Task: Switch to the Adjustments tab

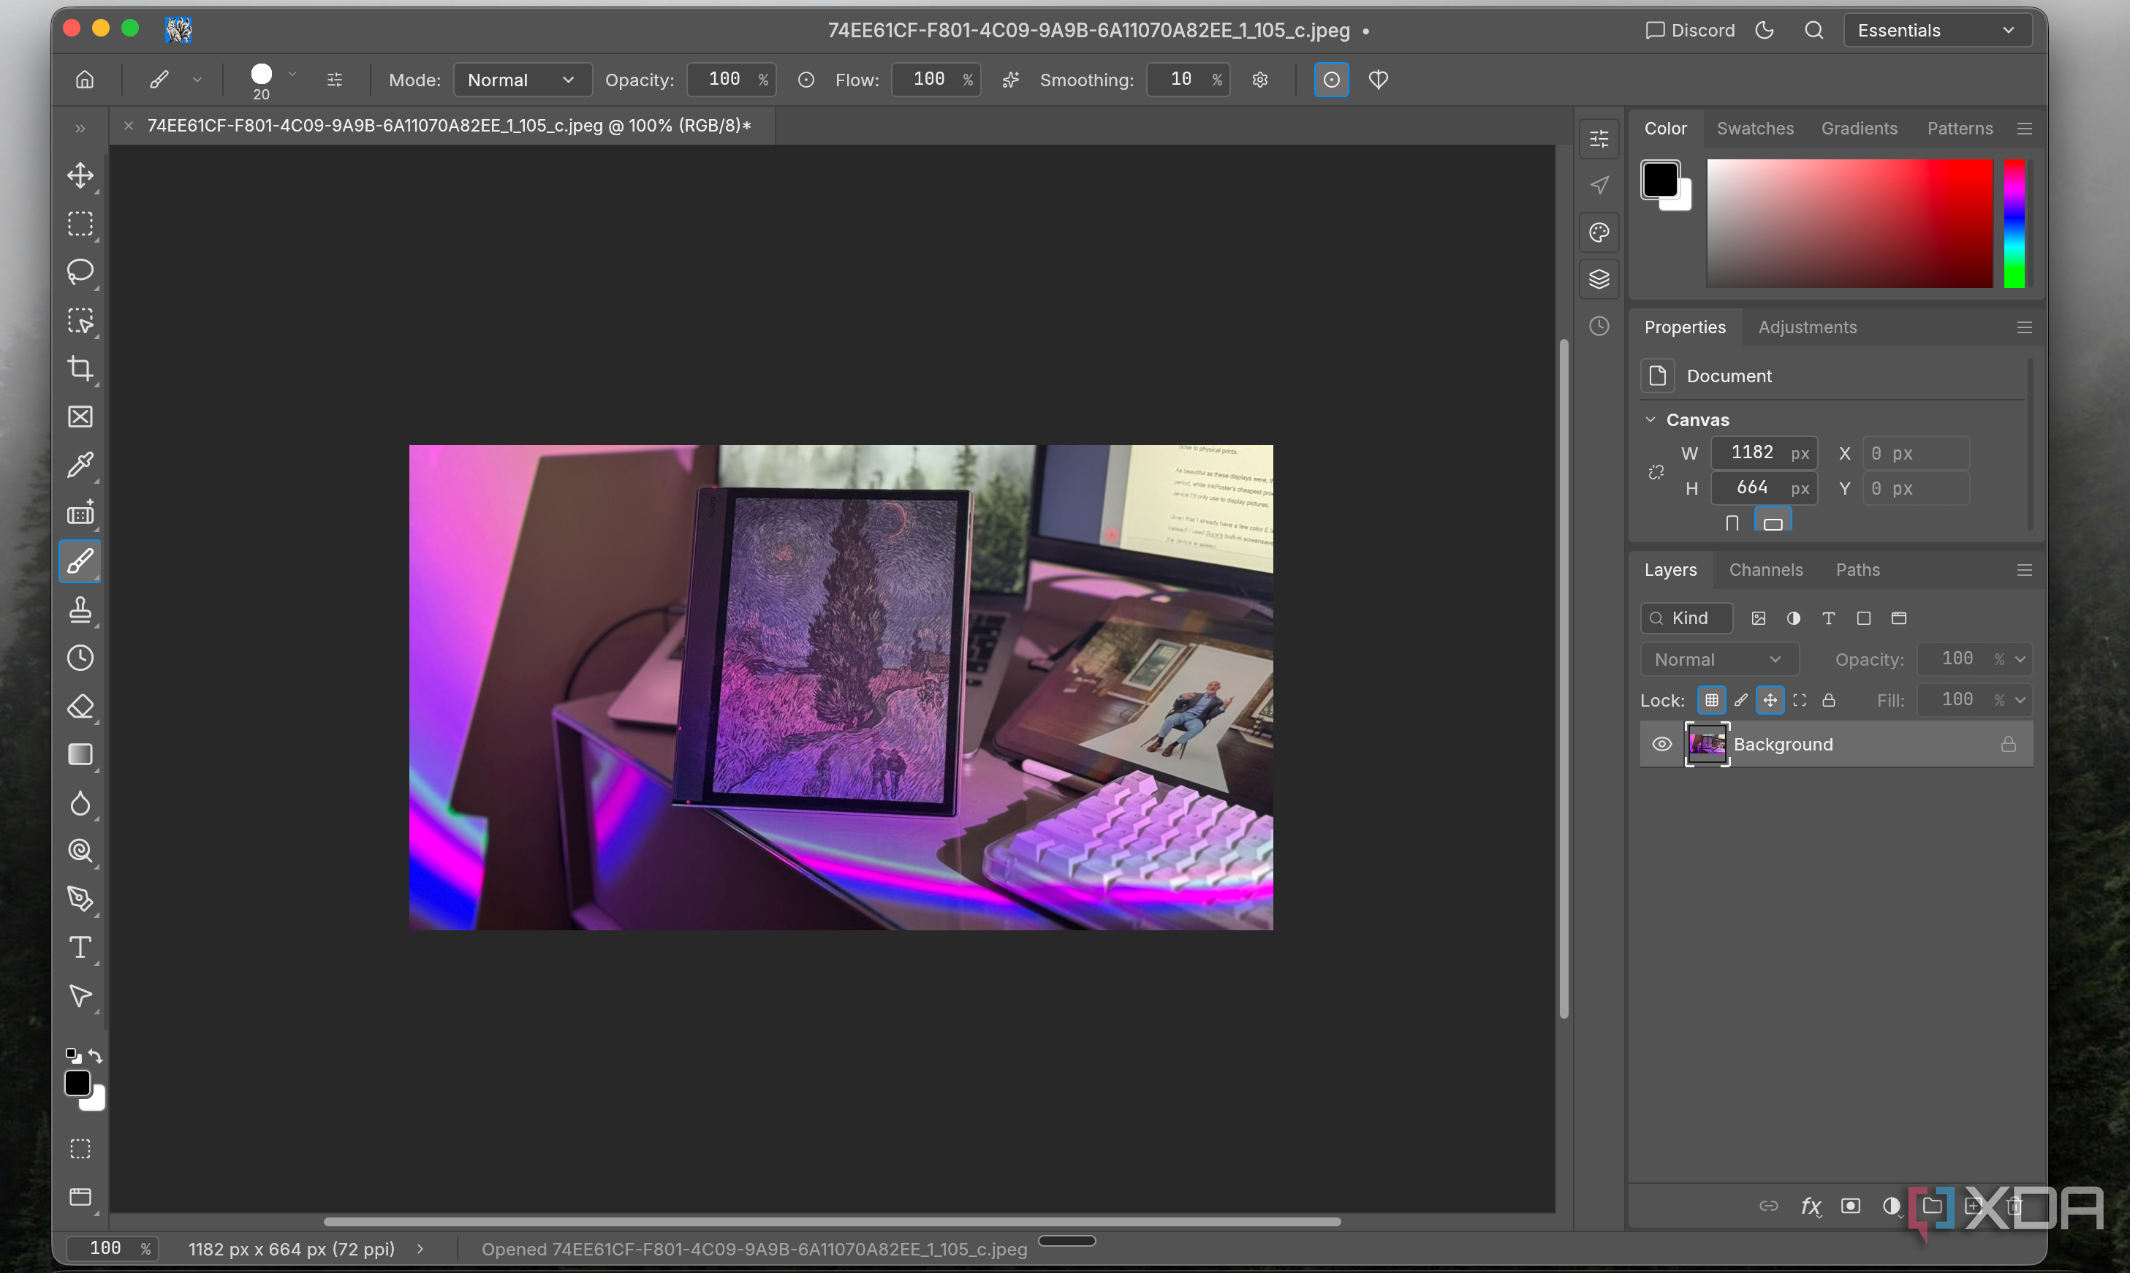Action: pos(1808,327)
